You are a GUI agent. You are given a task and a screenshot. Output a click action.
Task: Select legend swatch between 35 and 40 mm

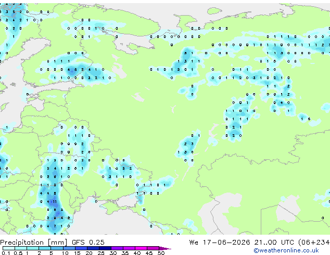129,248
